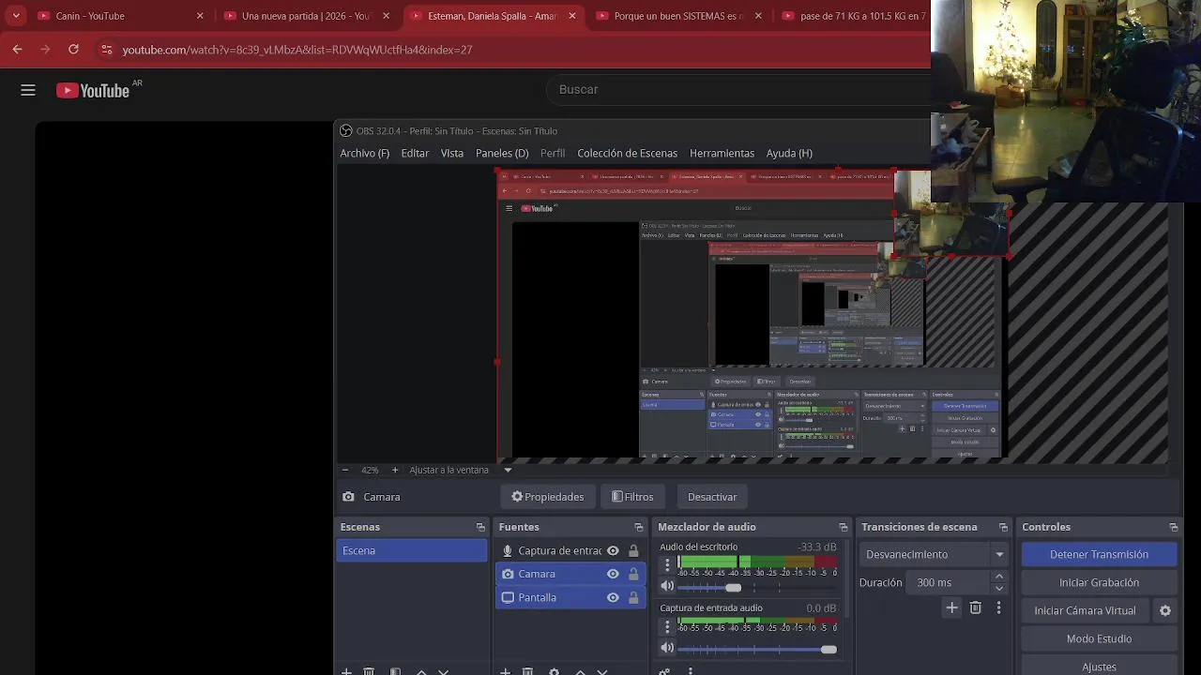
Task: Open the YouTube hamburger guide menu
Action: [x=28, y=90]
